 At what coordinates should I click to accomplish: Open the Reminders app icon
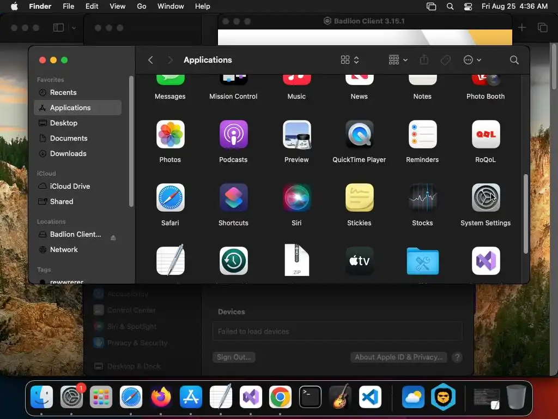(x=422, y=134)
